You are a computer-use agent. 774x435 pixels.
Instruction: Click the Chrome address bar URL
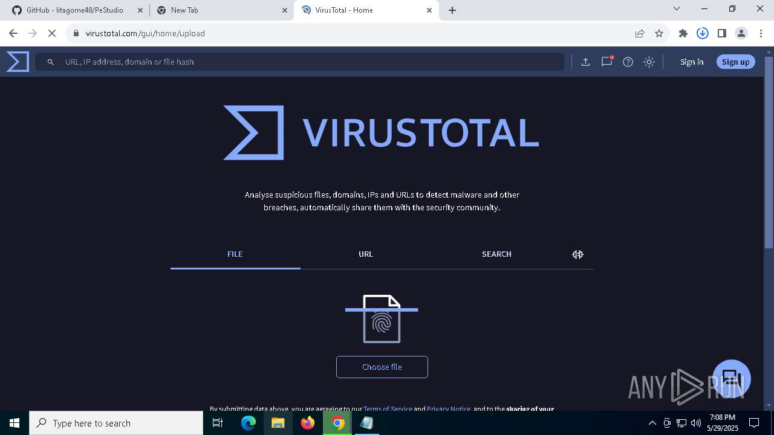(145, 33)
